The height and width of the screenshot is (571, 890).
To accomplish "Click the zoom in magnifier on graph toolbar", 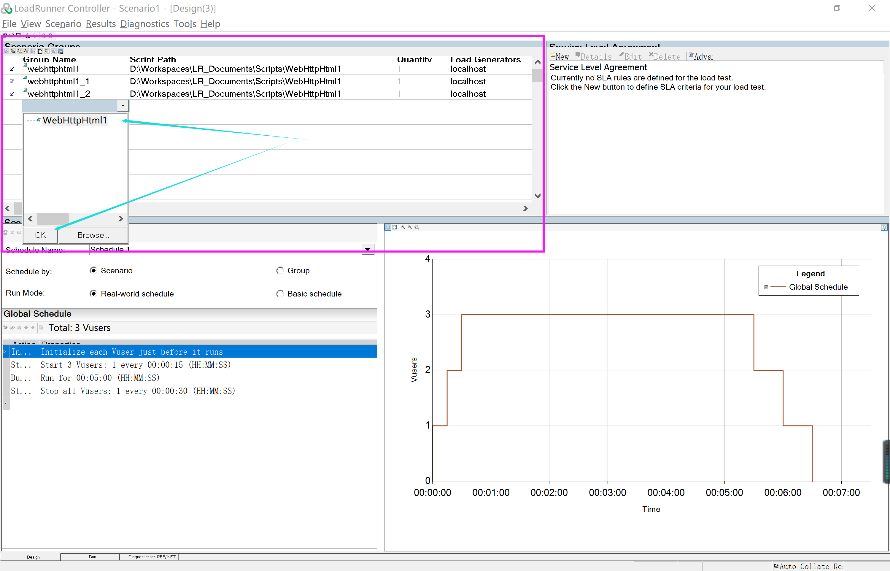I will point(403,227).
